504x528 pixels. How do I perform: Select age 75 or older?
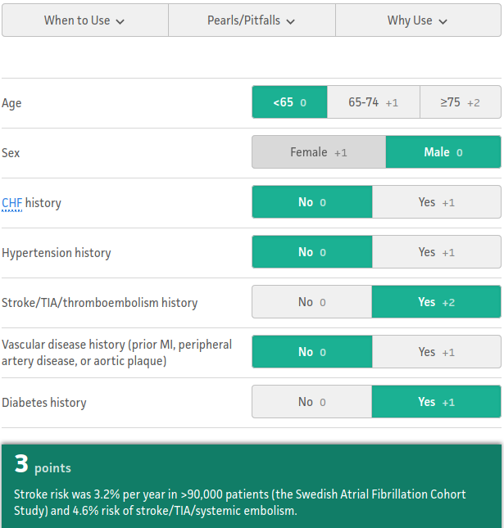461,102
